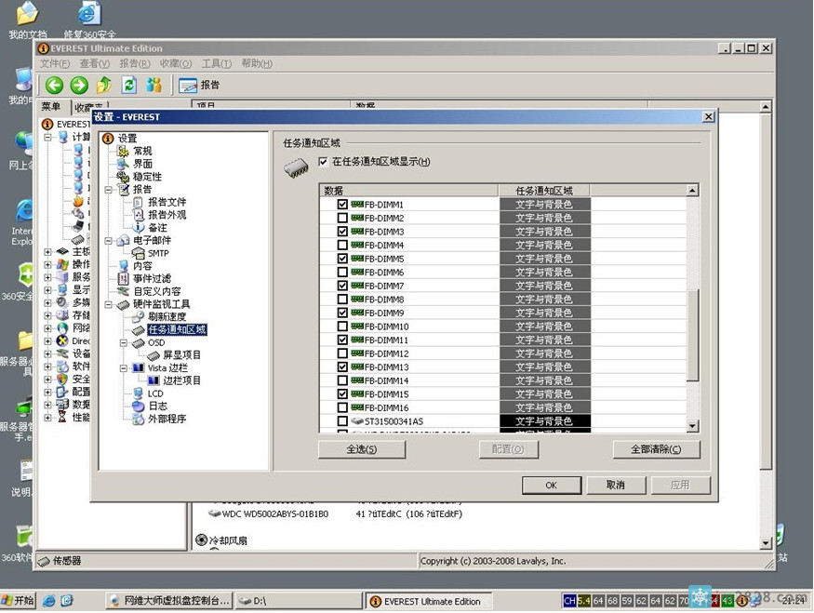
Task: Disable the FB-DIMM7 checkbox
Action: pos(342,286)
